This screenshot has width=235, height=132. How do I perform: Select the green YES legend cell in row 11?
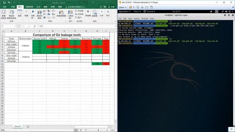97,64
